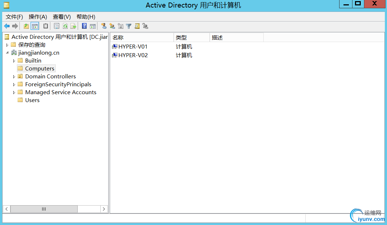
Task: Click the tree pane scroll right arrow
Action: 104,209
